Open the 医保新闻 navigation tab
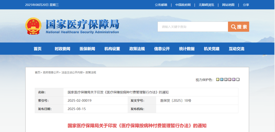 coord(87,49)
